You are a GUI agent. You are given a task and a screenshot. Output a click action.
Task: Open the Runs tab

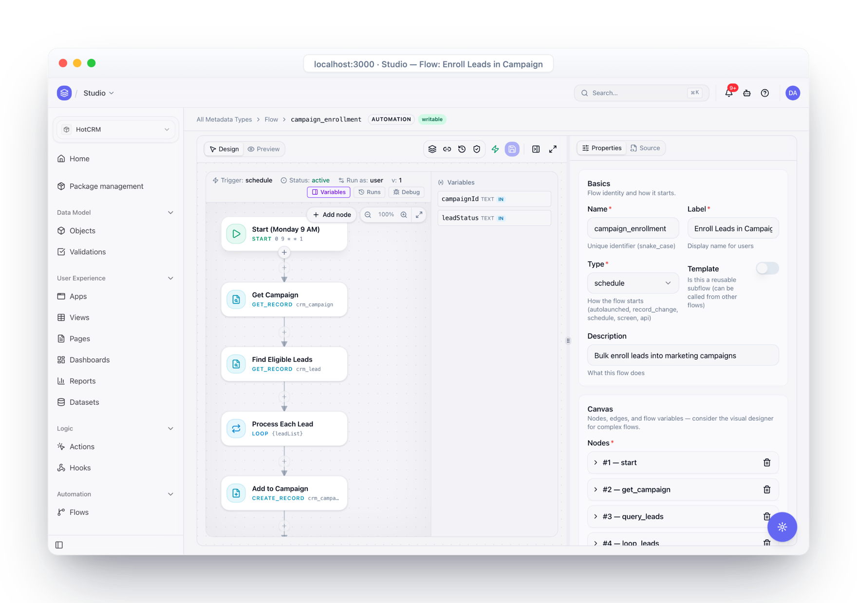point(370,192)
